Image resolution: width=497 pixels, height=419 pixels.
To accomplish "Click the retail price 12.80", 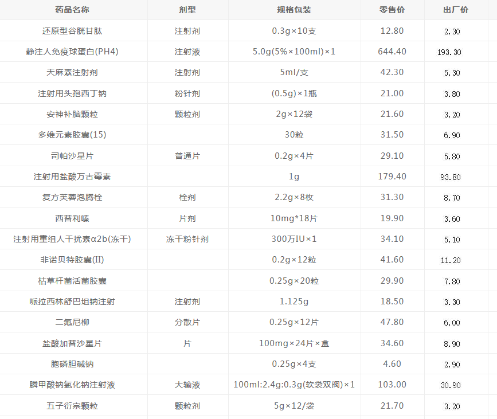I will (392, 31).
